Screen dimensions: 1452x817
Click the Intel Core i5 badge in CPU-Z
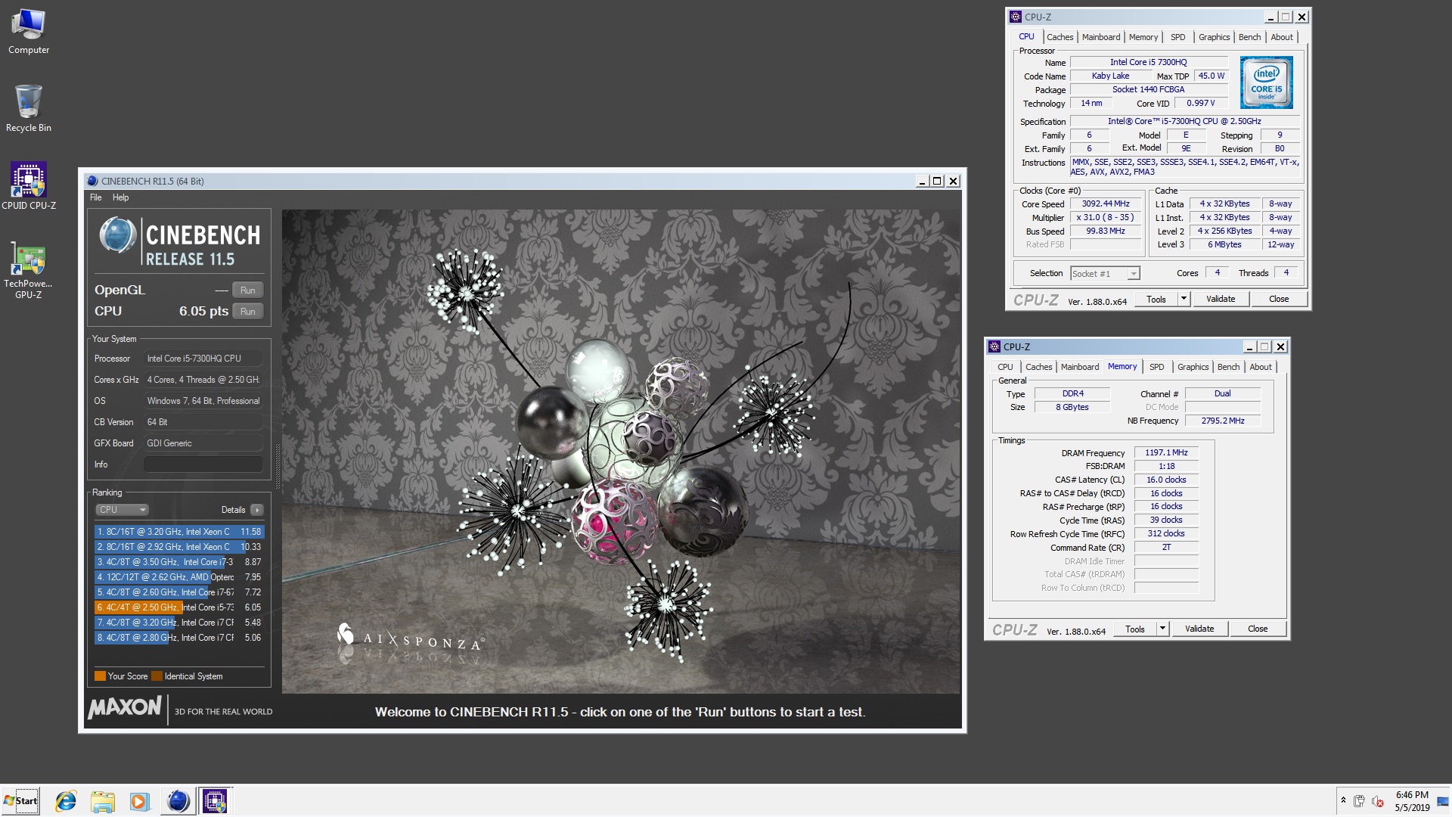1267,82
